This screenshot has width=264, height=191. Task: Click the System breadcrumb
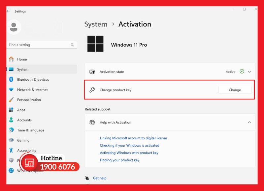coord(96,24)
